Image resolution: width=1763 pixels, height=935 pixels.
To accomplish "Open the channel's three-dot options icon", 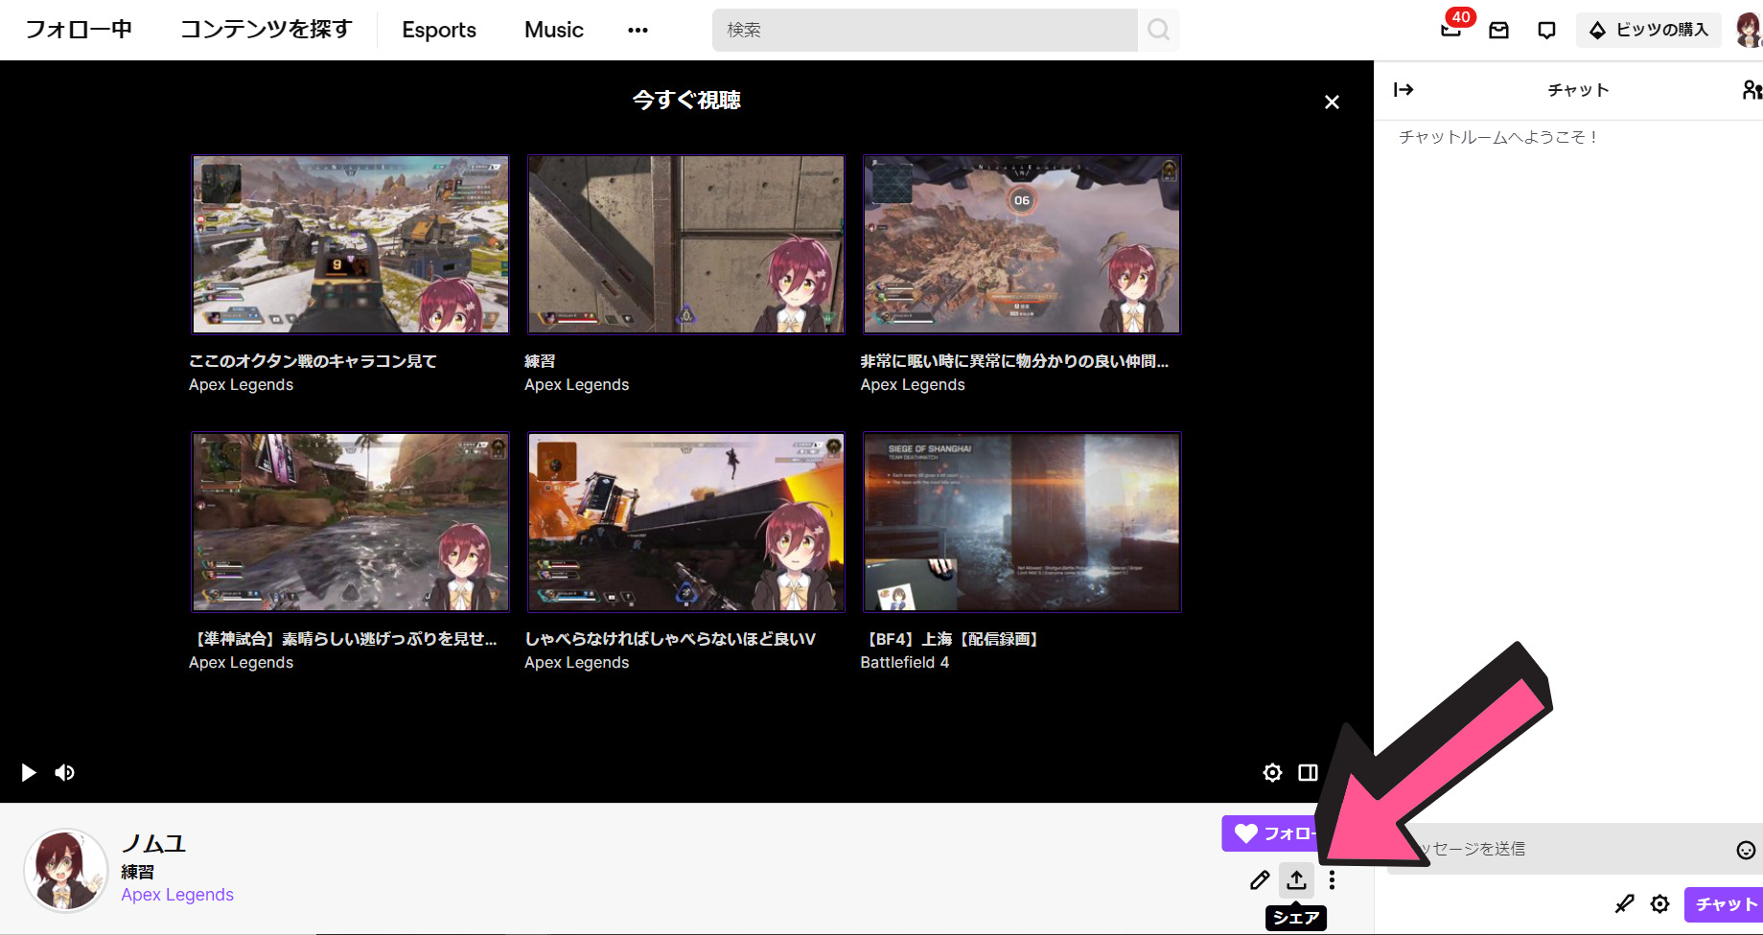I will pyautogui.click(x=1333, y=880).
